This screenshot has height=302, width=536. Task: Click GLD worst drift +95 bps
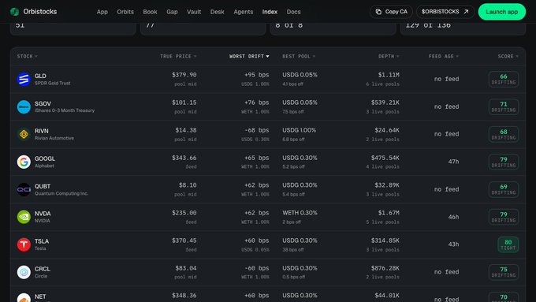coord(256,75)
